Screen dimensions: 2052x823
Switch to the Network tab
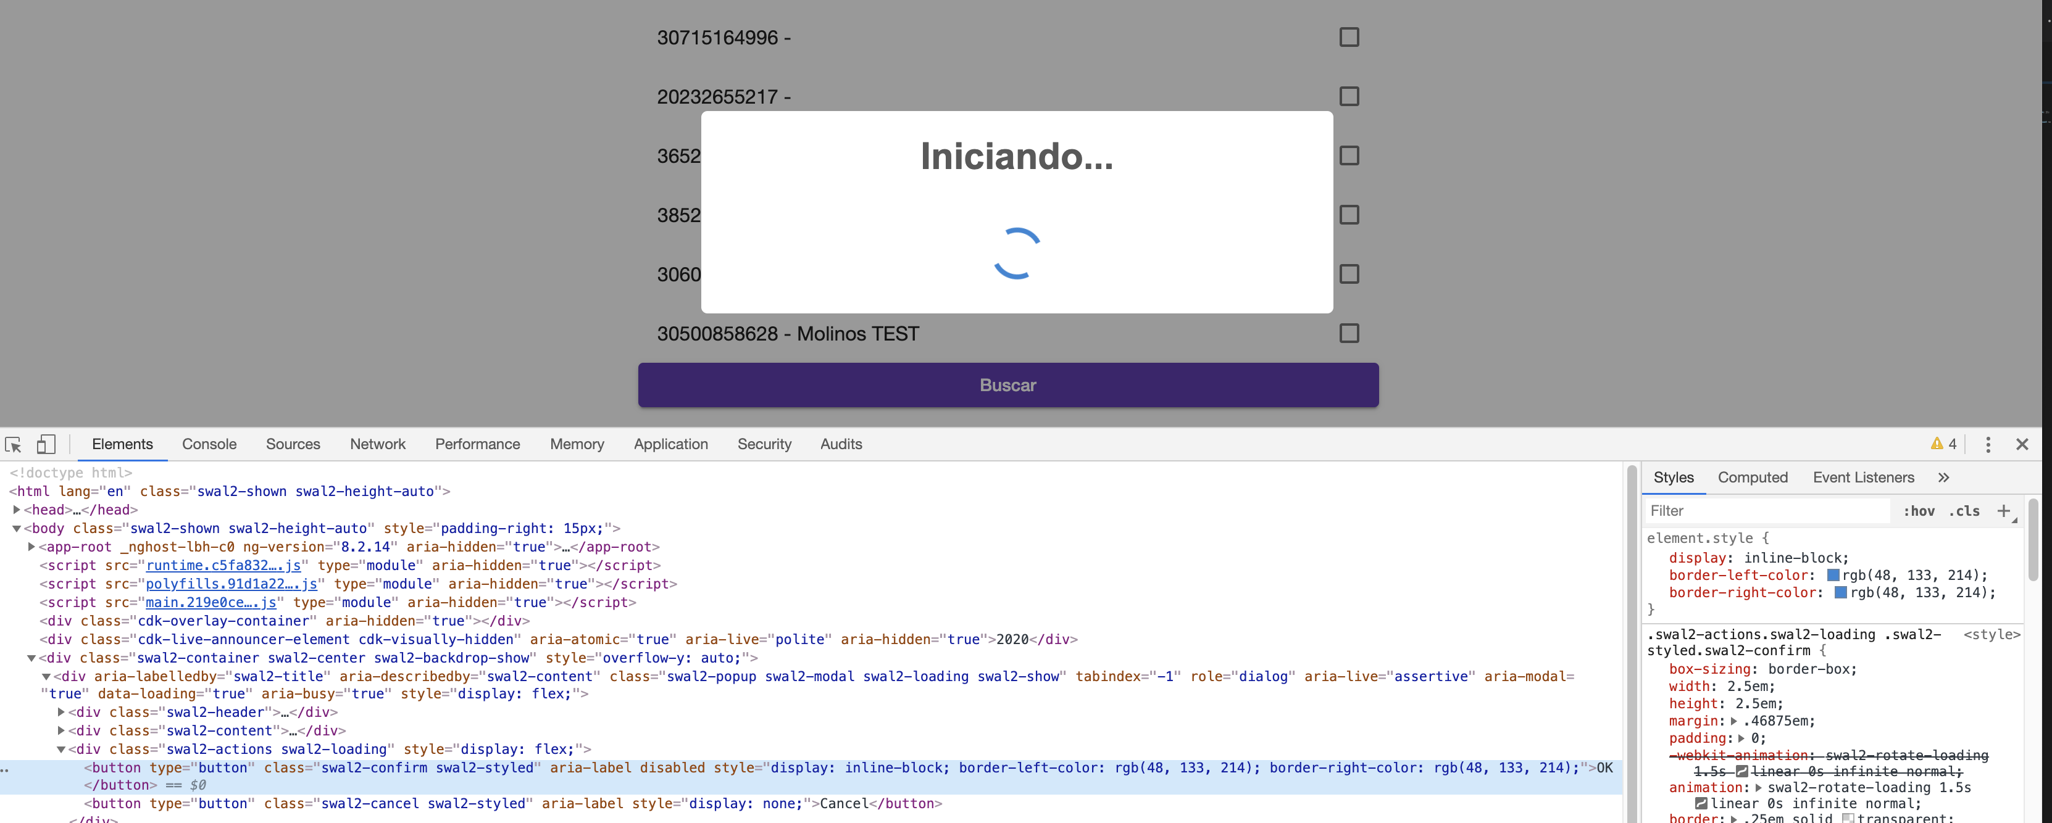pyautogui.click(x=378, y=444)
